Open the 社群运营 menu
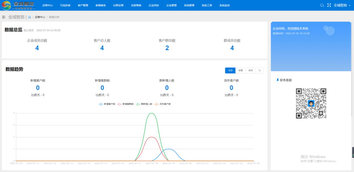 pyautogui.click(x=118, y=5)
